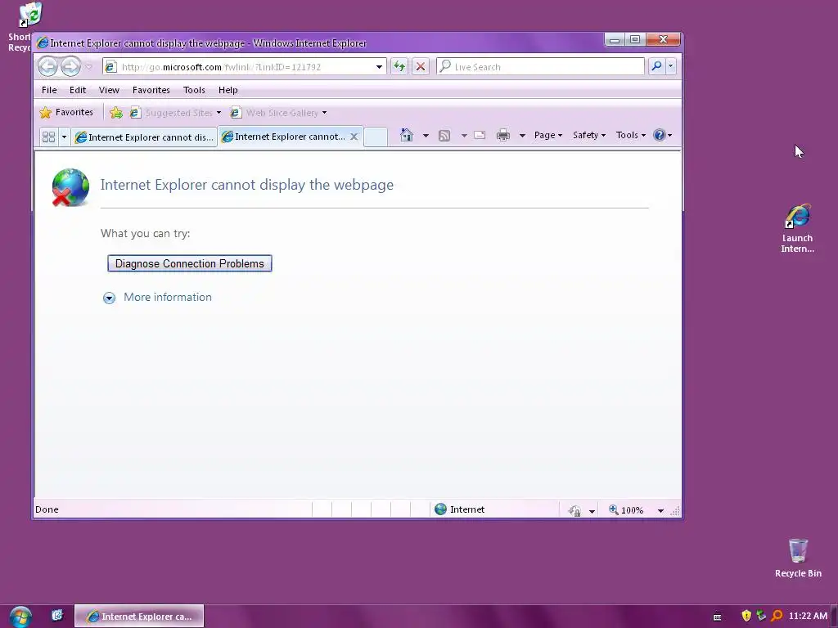This screenshot has height=628, width=838.
Task: Select the Recycle Bin desktop icon
Action: pyautogui.click(x=798, y=558)
